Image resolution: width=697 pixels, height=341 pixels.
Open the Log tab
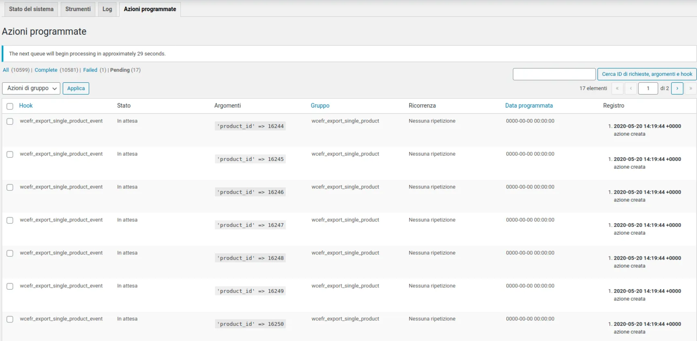107,9
